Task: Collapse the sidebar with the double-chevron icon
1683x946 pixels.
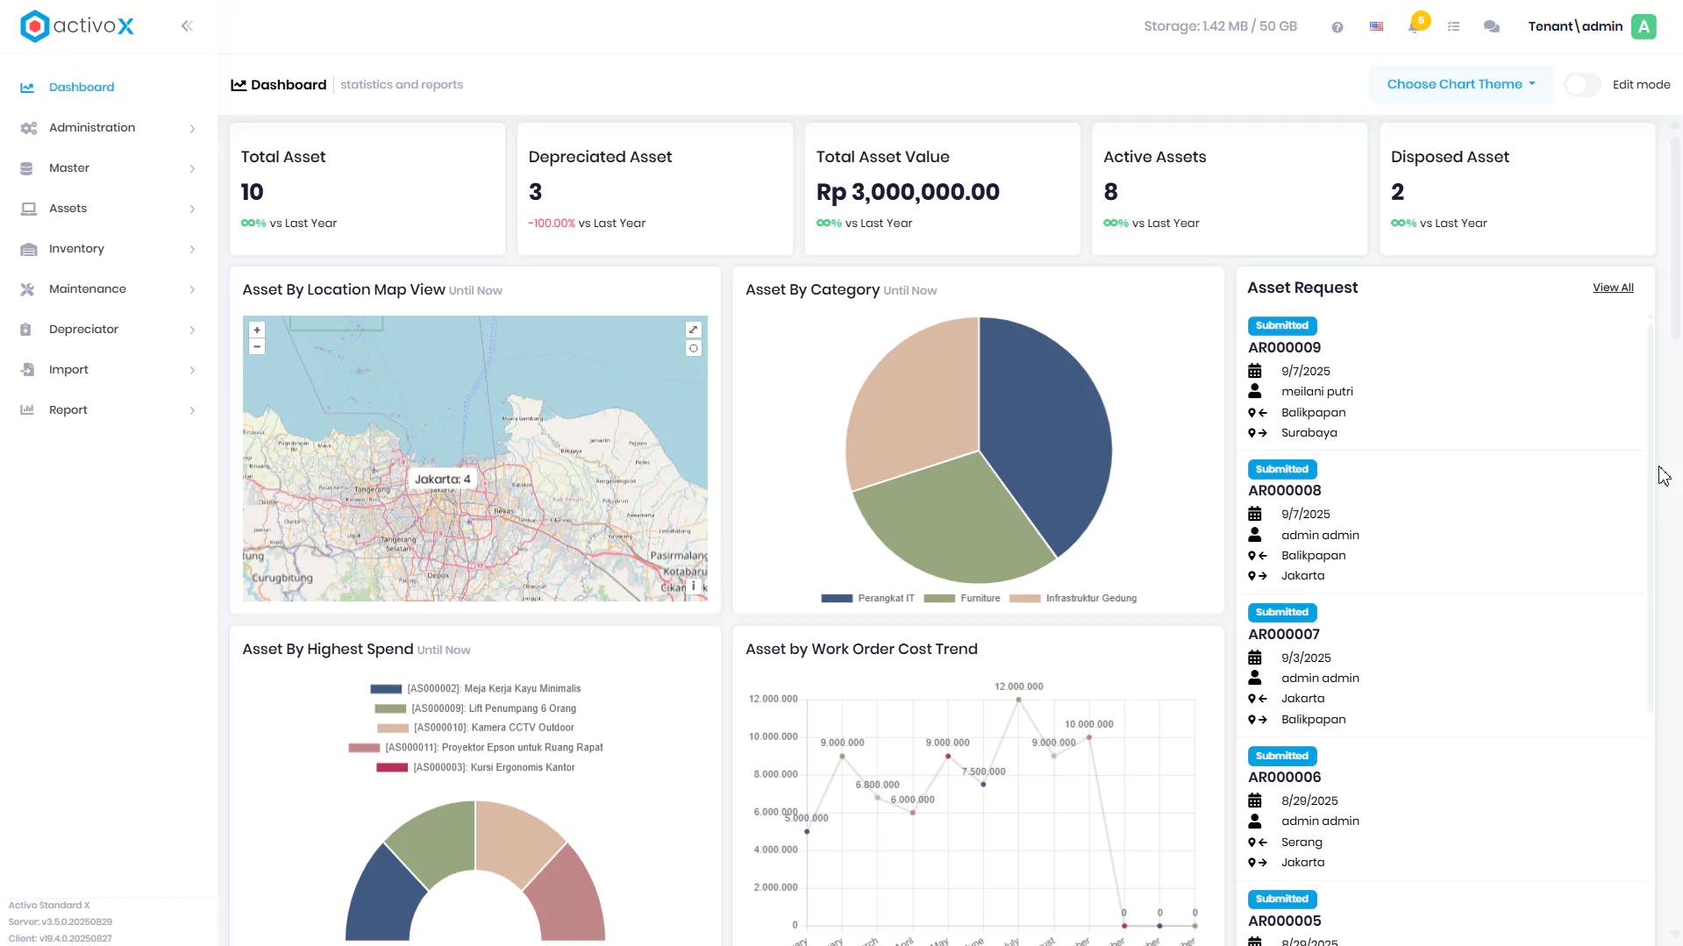Action: click(187, 26)
